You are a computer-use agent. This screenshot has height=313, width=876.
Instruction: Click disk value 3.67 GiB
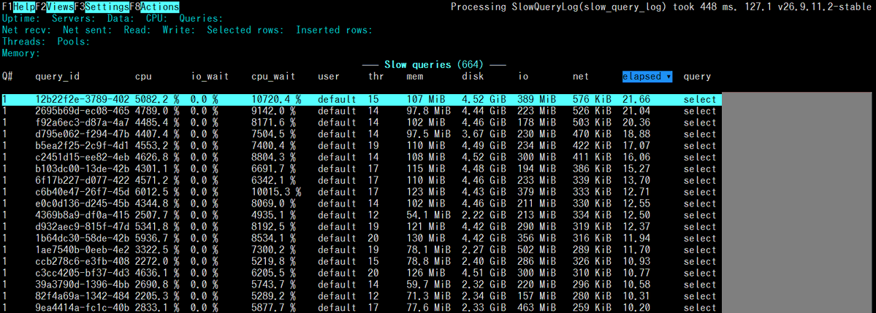pyautogui.click(x=484, y=134)
